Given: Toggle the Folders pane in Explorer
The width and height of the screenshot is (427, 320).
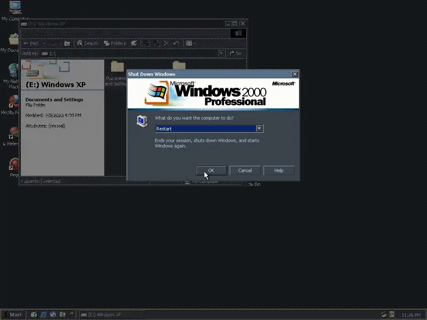Looking at the screenshot, I should (115, 43).
